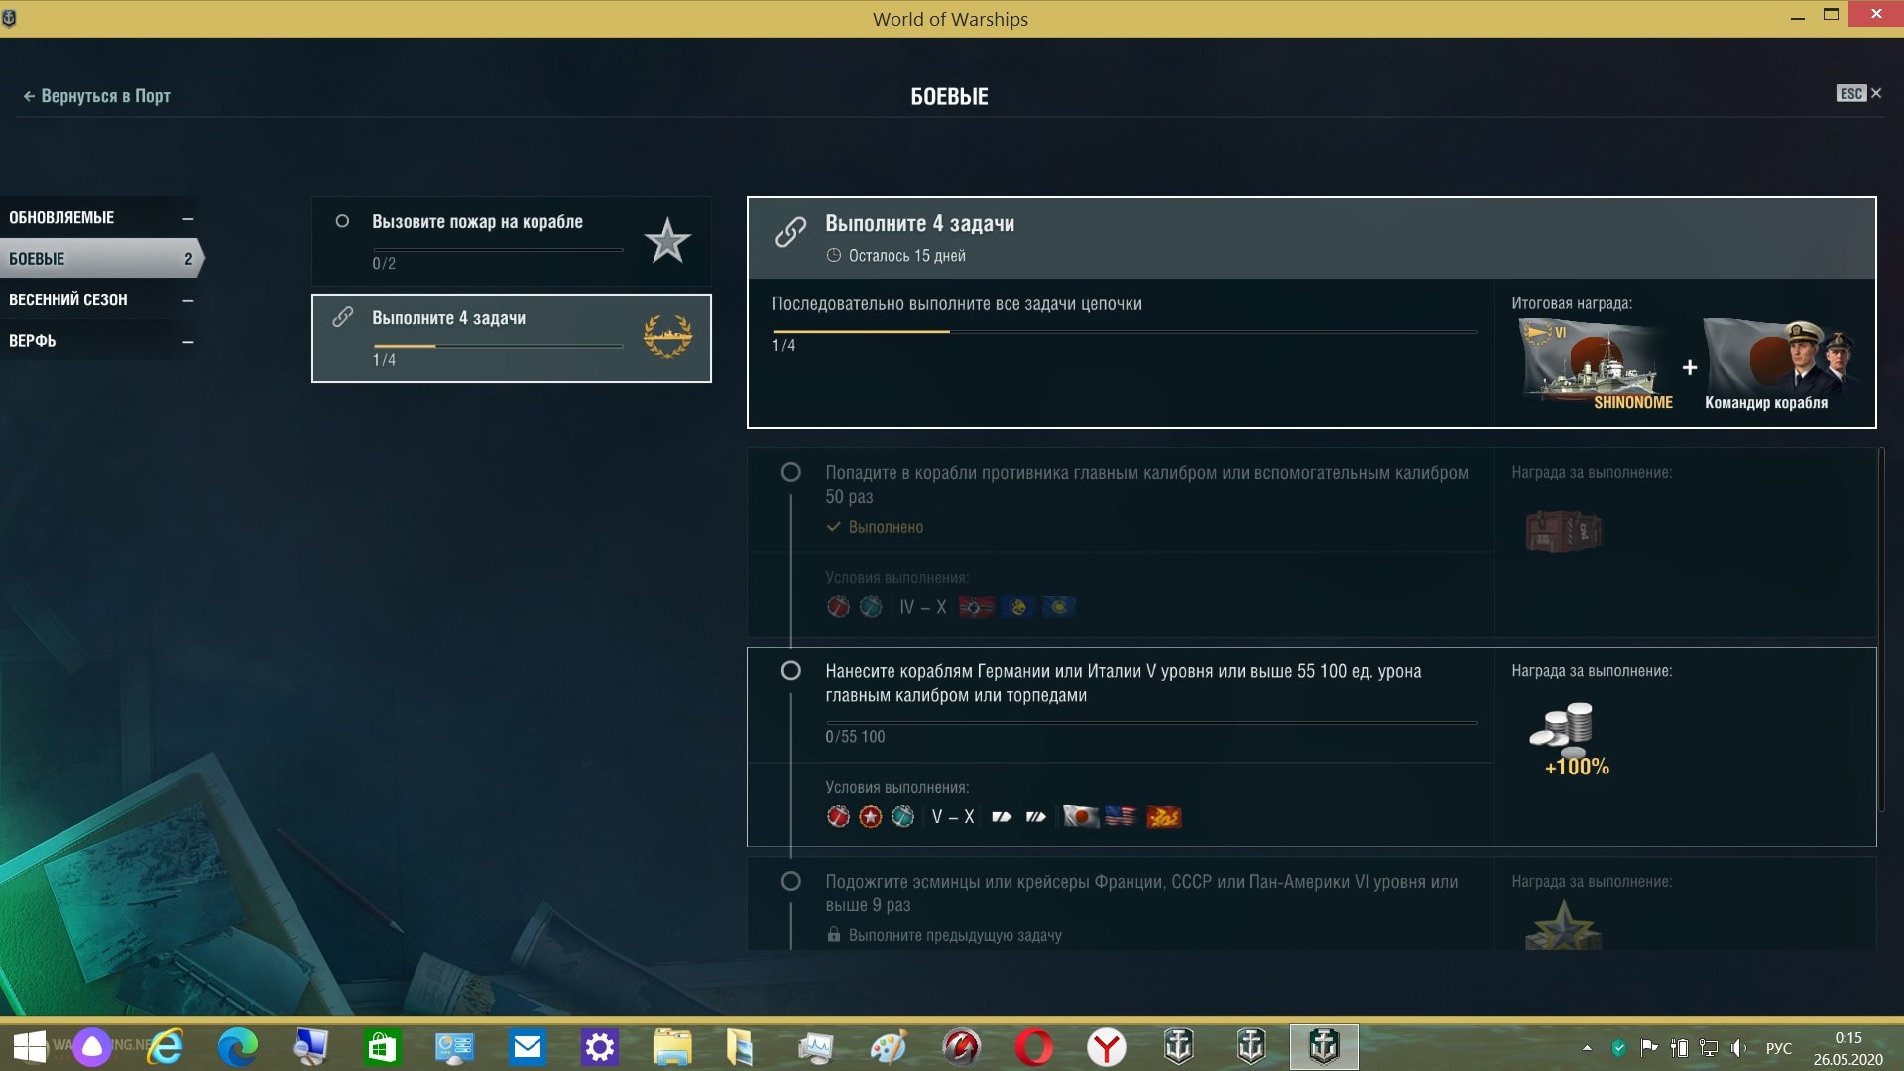The width and height of the screenshot is (1904, 1071).
Task: Click the Japan flag in the V–X conditions
Action: coord(1081,816)
